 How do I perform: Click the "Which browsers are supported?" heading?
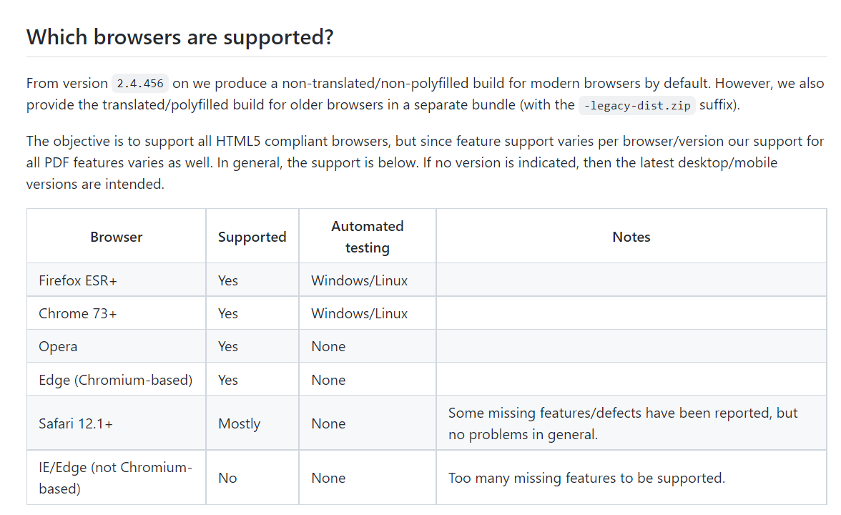pos(180,37)
